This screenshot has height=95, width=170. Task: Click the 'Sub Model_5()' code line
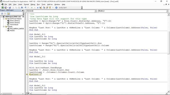(x=37, y=57)
